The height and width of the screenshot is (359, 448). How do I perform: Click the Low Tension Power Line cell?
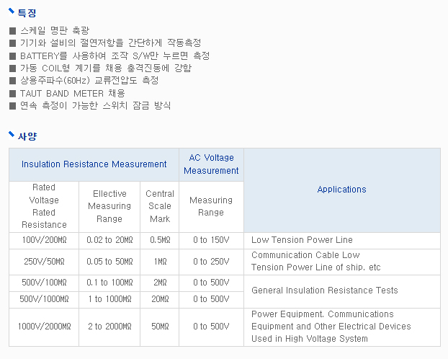coord(342,240)
